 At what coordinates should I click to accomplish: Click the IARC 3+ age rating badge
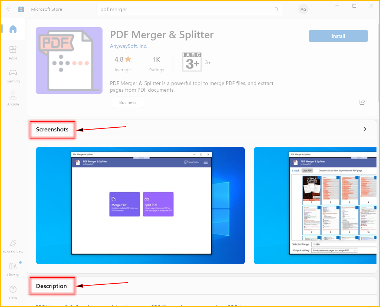(192, 62)
